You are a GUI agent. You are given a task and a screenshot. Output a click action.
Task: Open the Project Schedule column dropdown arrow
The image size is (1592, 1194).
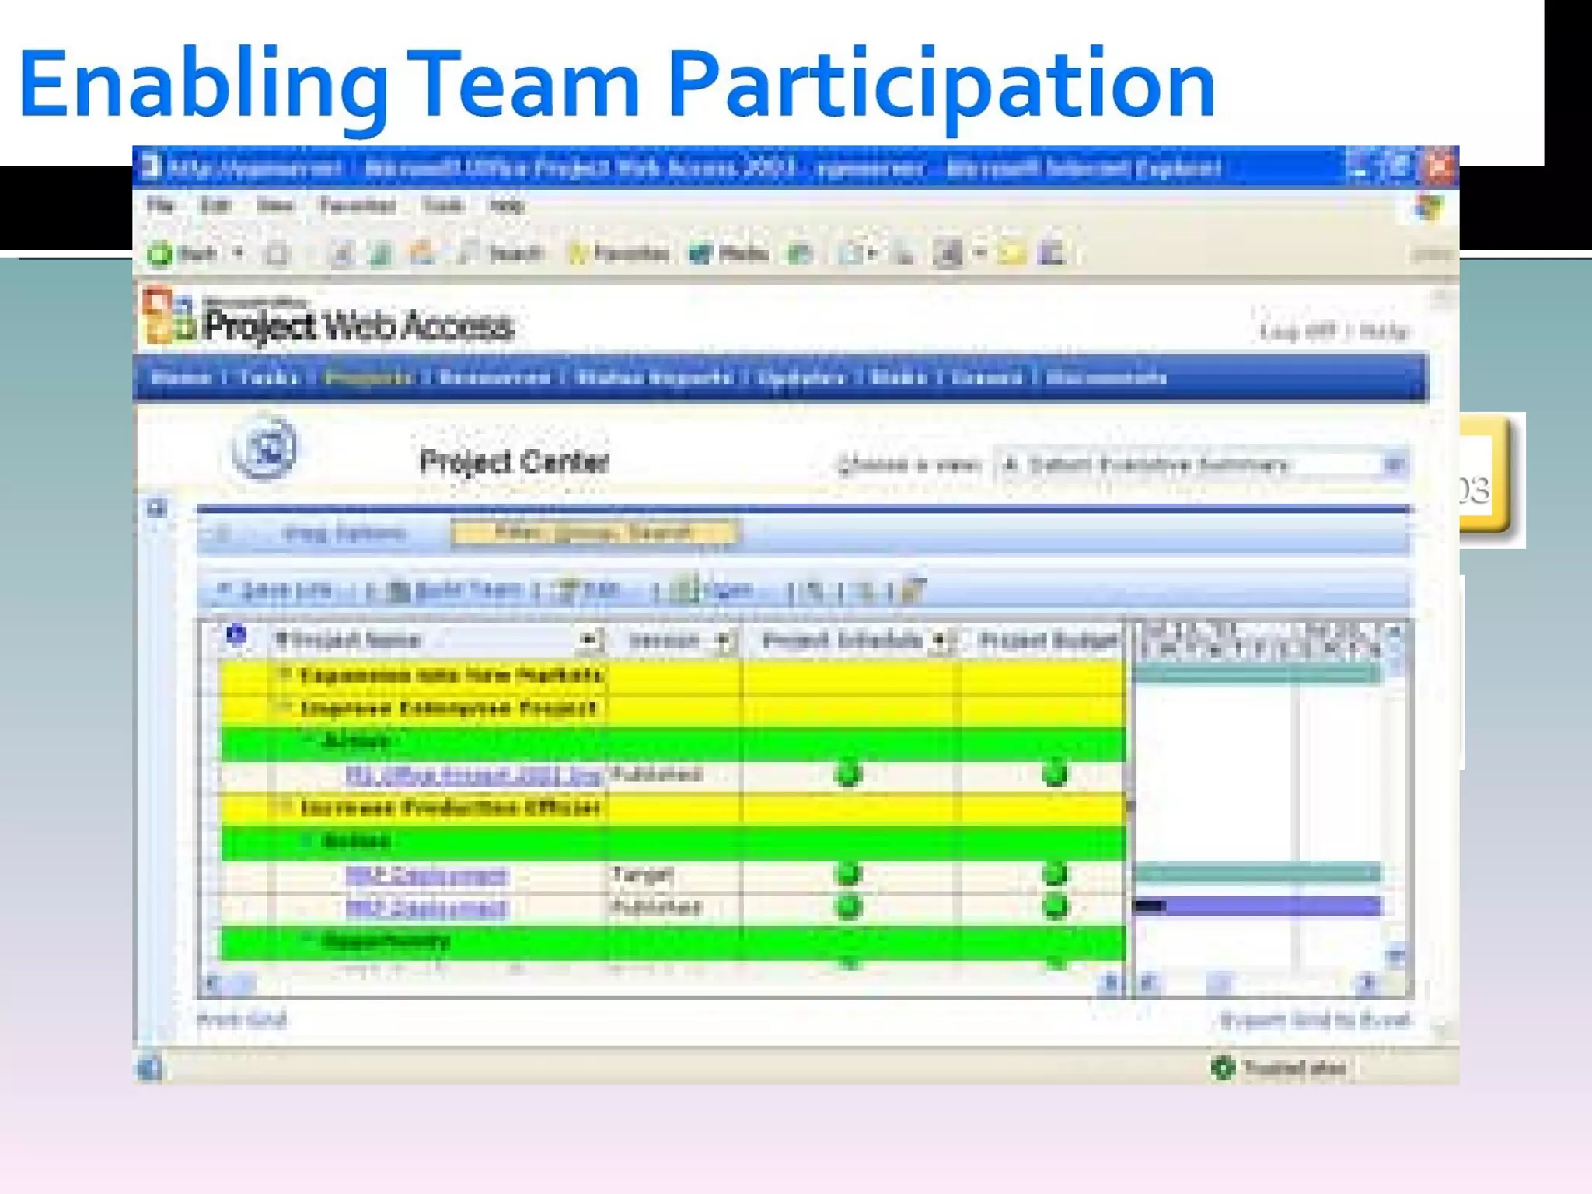point(940,641)
